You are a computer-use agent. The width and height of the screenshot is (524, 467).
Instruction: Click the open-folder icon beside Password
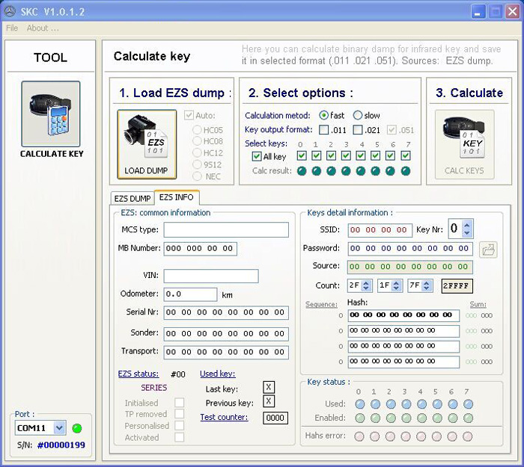[488, 250]
